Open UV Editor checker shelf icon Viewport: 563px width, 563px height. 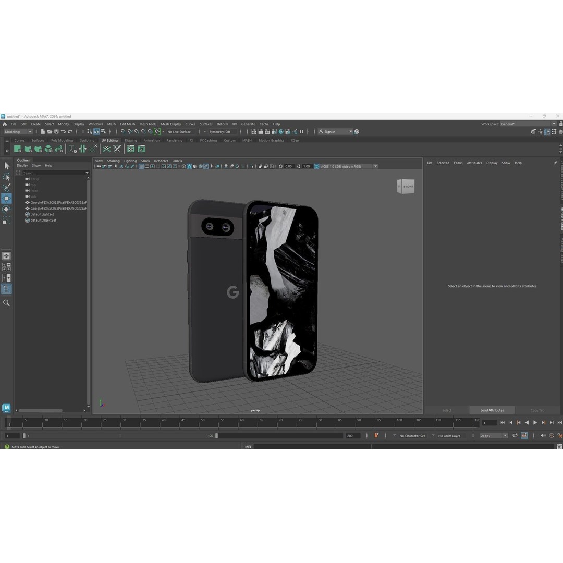(131, 149)
